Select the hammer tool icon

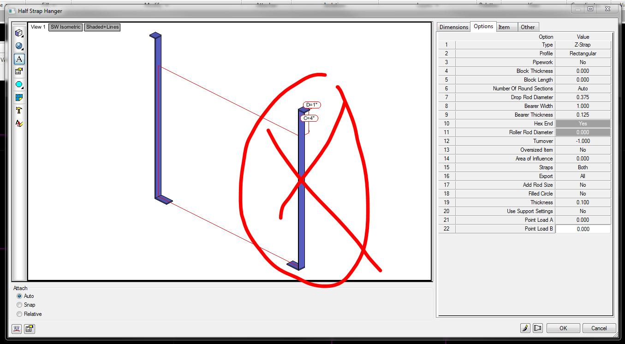[x=19, y=110]
